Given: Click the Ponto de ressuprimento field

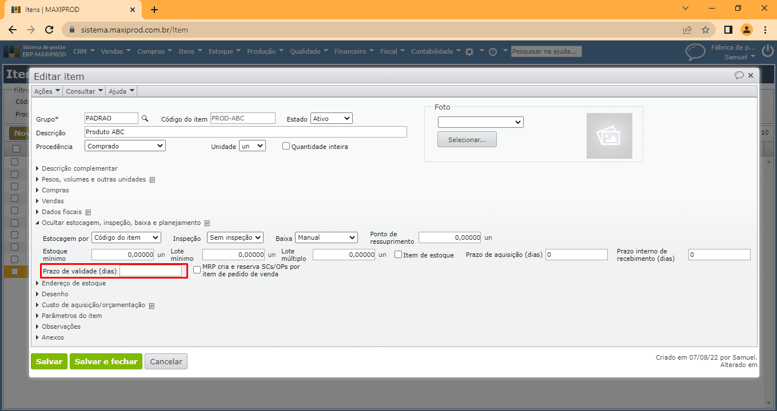Looking at the screenshot, I should [450, 237].
